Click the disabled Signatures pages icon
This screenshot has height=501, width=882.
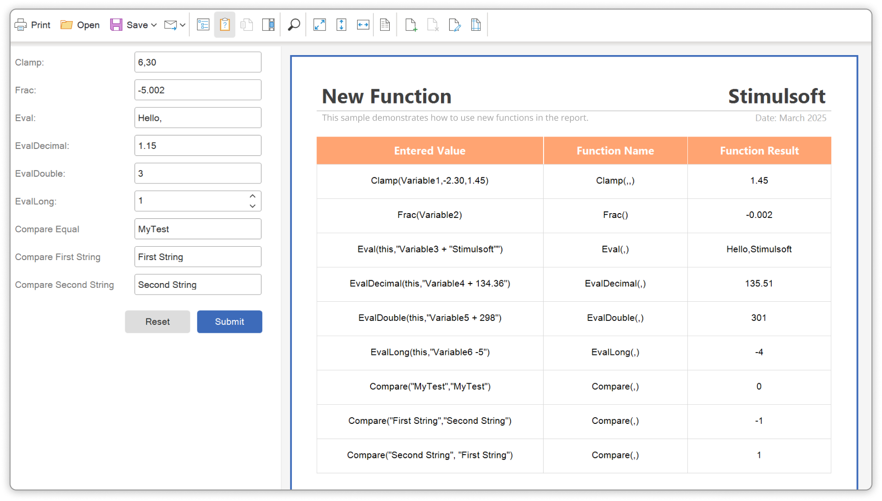(x=246, y=25)
